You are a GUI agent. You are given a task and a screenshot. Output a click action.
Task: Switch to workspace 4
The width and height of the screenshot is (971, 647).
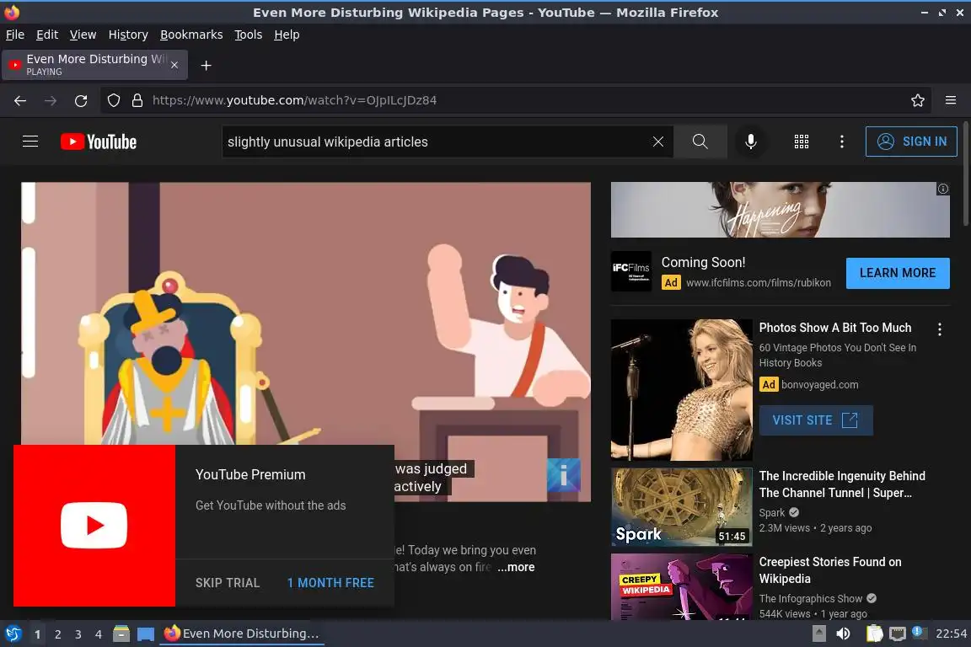click(98, 634)
